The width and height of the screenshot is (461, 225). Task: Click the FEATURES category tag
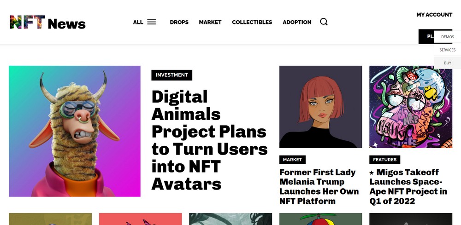pyautogui.click(x=384, y=160)
